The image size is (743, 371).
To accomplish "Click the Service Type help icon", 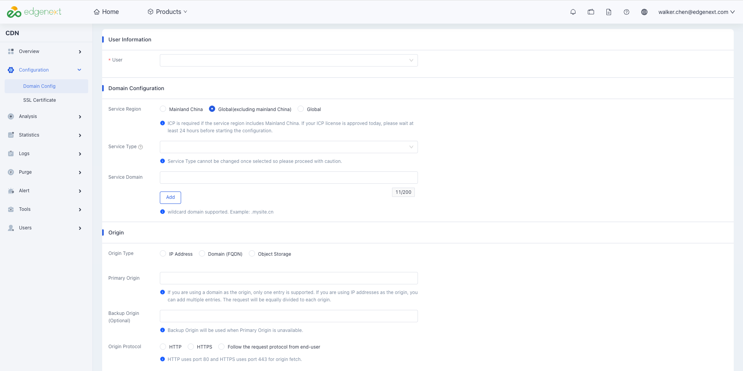I will pyautogui.click(x=140, y=147).
